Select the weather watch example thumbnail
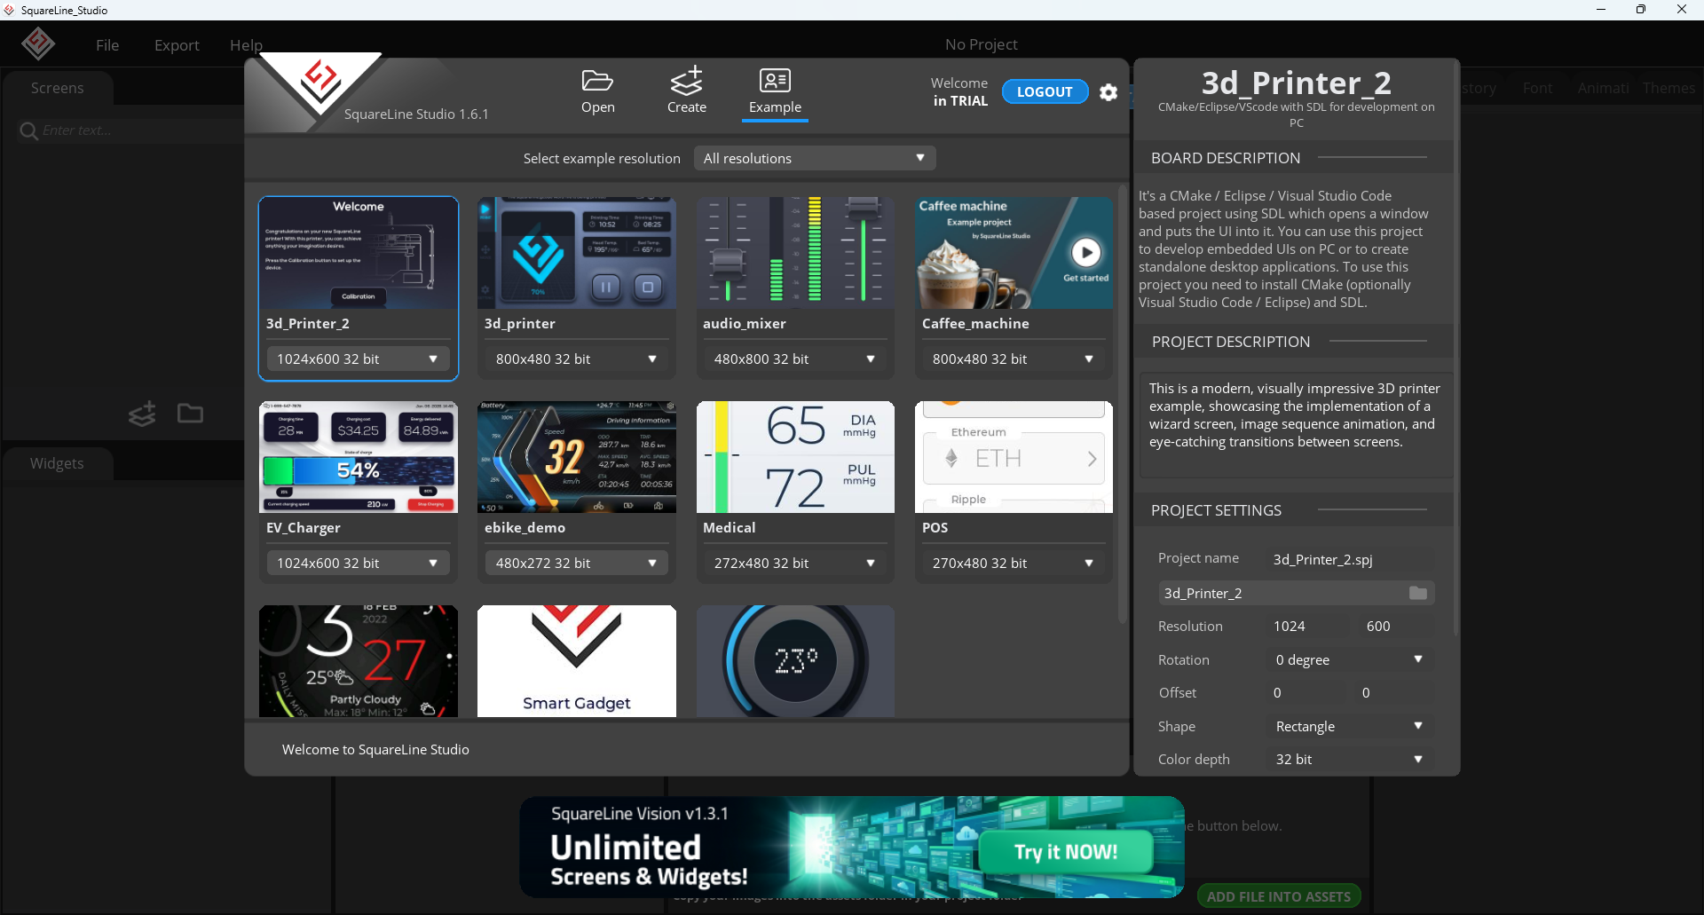The height and width of the screenshot is (915, 1704). 359,661
